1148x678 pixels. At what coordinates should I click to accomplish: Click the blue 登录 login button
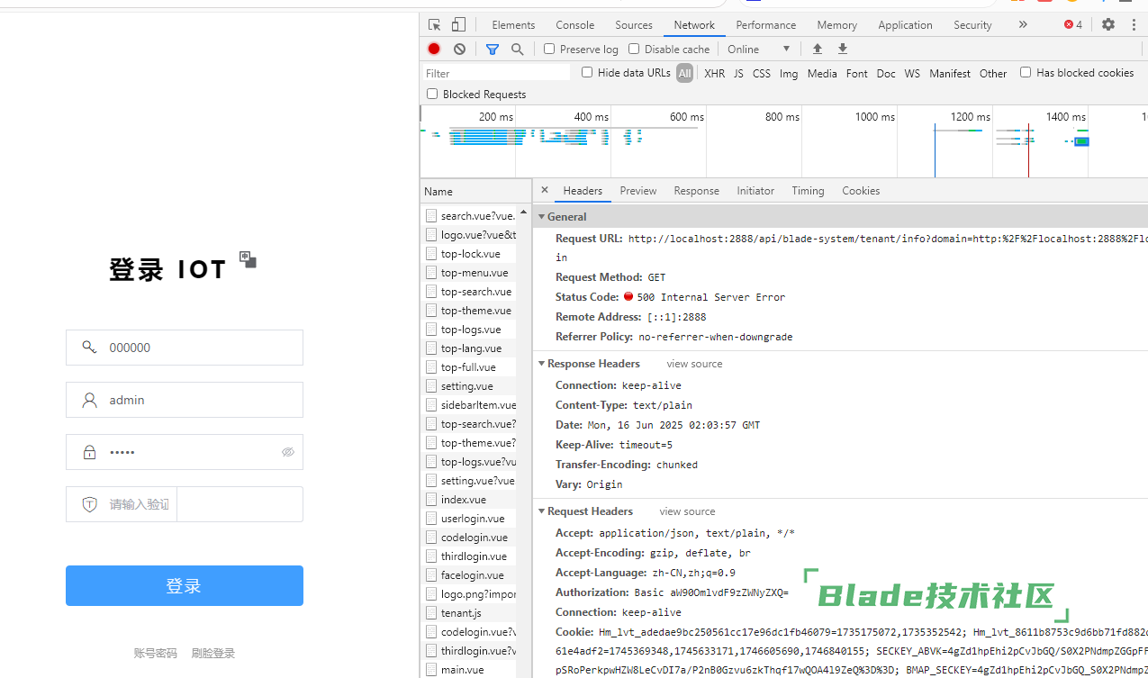[185, 585]
